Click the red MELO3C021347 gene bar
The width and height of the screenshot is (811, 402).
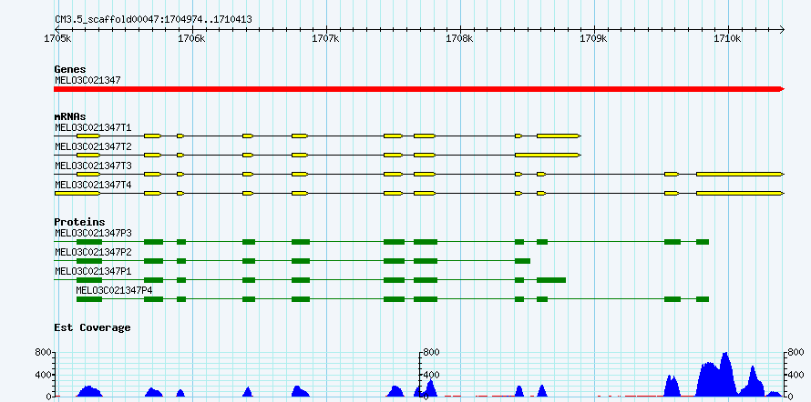tap(419, 89)
